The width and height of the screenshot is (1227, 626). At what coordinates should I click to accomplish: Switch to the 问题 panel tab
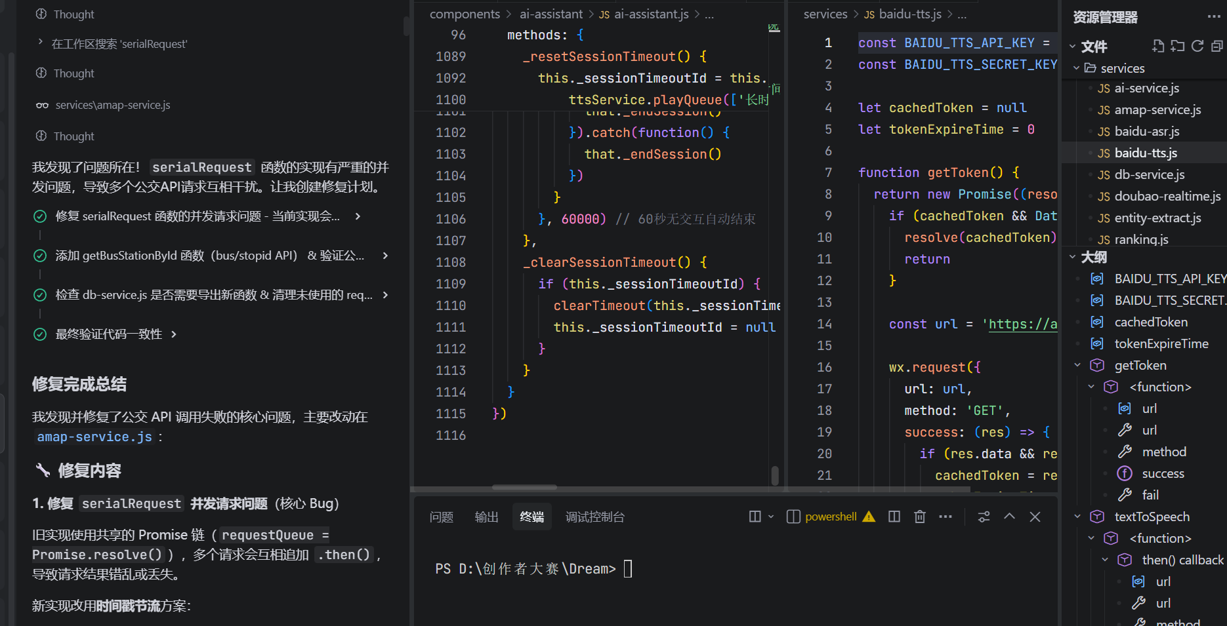tap(442, 517)
